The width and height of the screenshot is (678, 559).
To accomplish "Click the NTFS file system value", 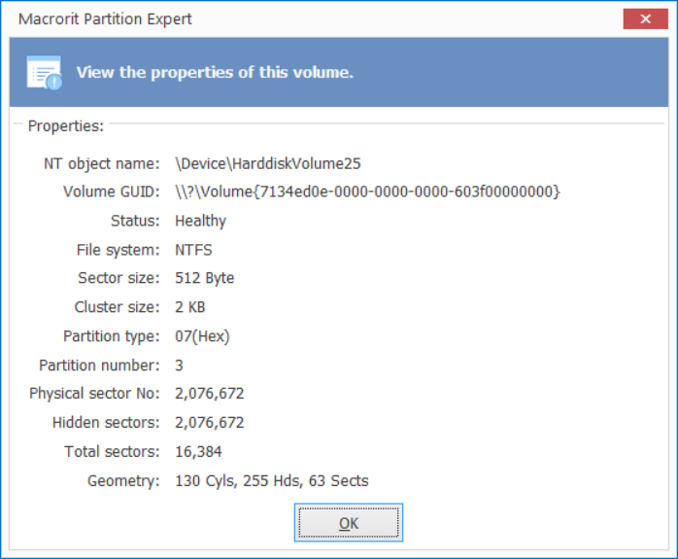I will [193, 250].
